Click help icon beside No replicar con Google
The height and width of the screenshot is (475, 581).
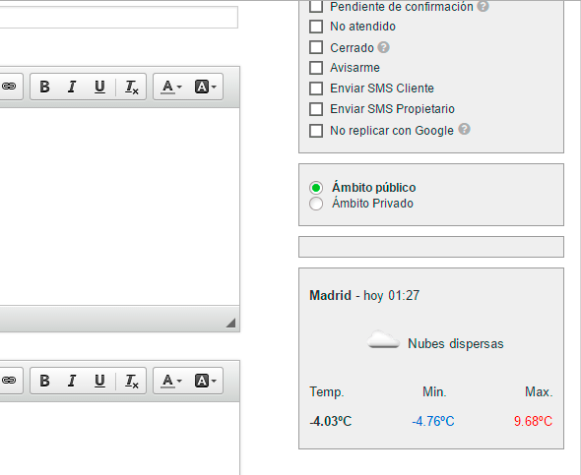click(x=464, y=129)
